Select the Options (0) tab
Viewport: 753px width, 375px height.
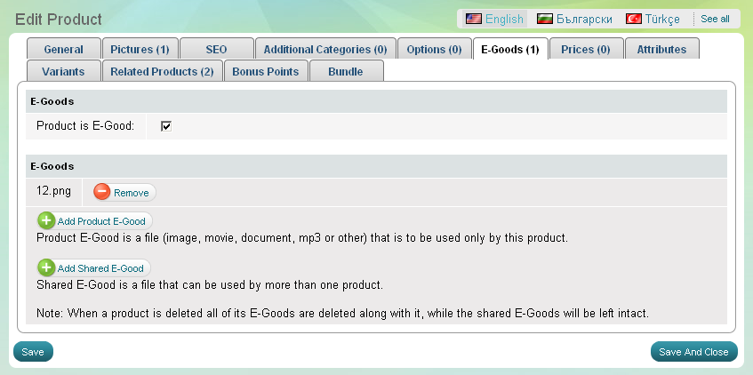pyautogui.click(x=434, y=50)
